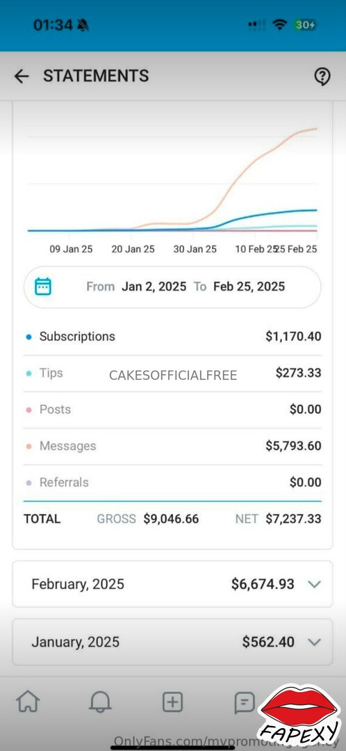Tap the battery indicator in status bar
346x751 pixels.
tap(305, 25)
